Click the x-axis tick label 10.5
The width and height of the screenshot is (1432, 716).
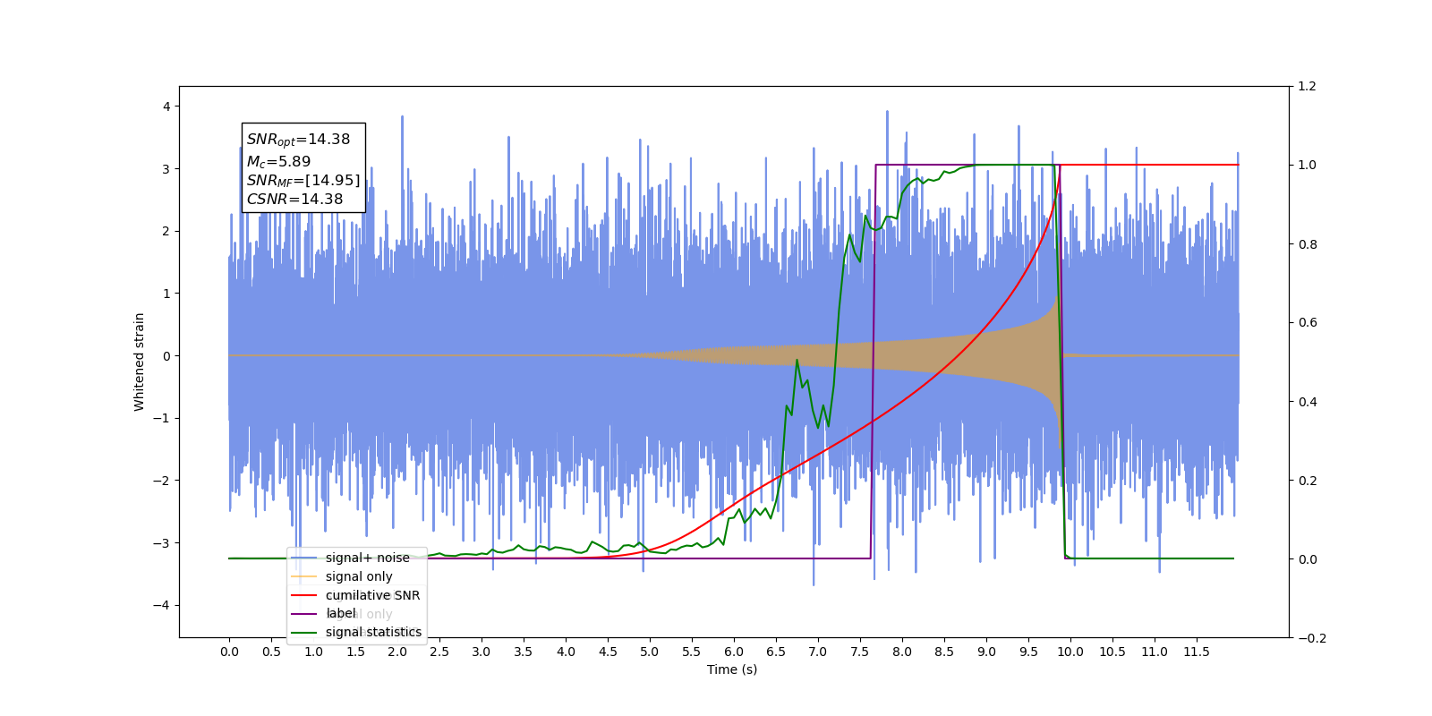tap(1112, 652)
